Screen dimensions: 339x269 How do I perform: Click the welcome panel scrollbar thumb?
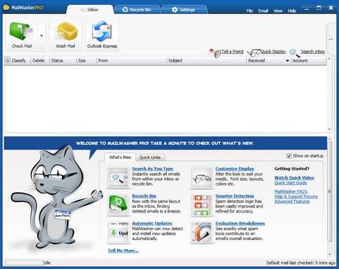(x=329, y=191)
